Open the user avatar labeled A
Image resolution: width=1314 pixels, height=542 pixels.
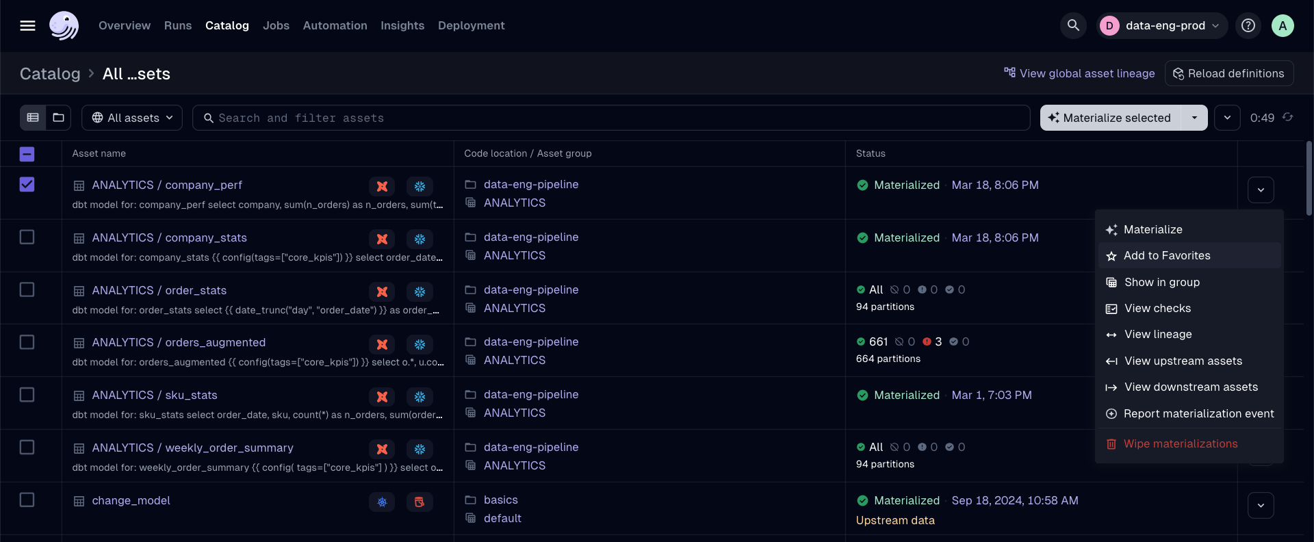(x=1283, y=25)
